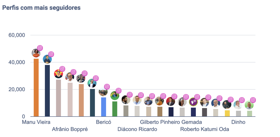Open the Instagram badge above Dinho's bar
Screen dimensions: 280x137
tap(242, 100)
